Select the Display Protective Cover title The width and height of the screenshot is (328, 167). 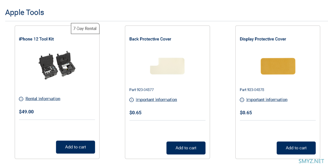263,39
